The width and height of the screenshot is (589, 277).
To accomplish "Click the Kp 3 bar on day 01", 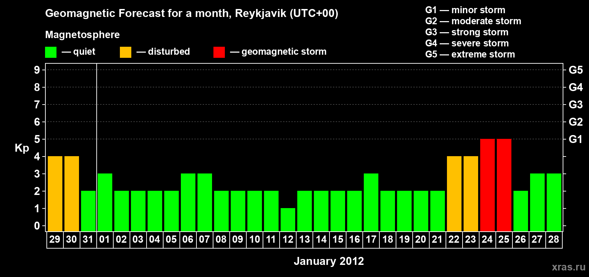I will 105,202.
